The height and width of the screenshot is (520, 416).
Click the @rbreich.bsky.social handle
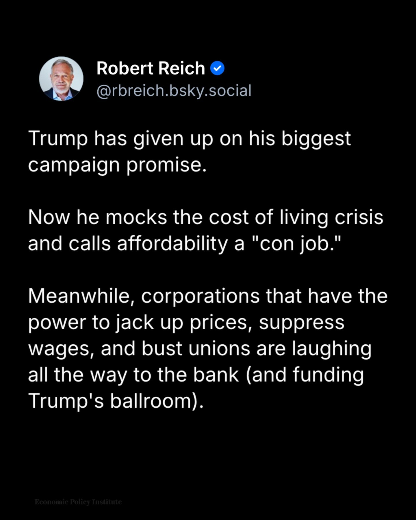[x=174, y=91]
